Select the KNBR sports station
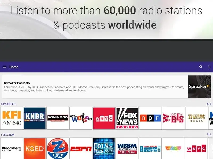Screen dimensions: 213x159 (x=34, y=118)
